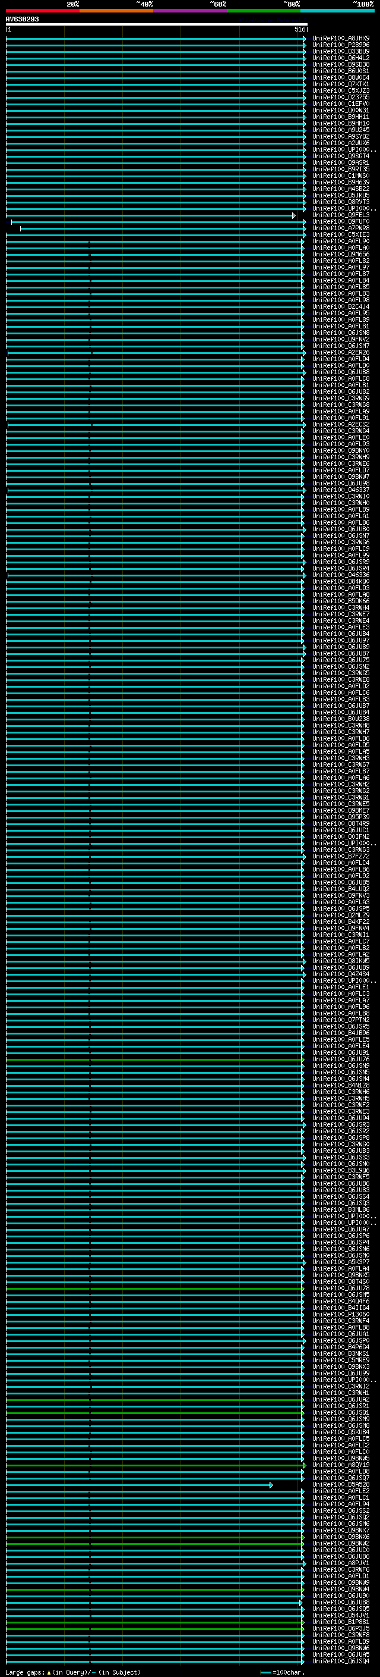Viewport: 380px width, 1677px height.
Task: Open hit UniRef100_Q6H4L2
Action: [341, 58]
